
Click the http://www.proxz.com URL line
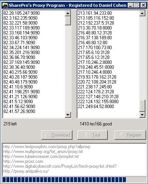tap(23, 161)
